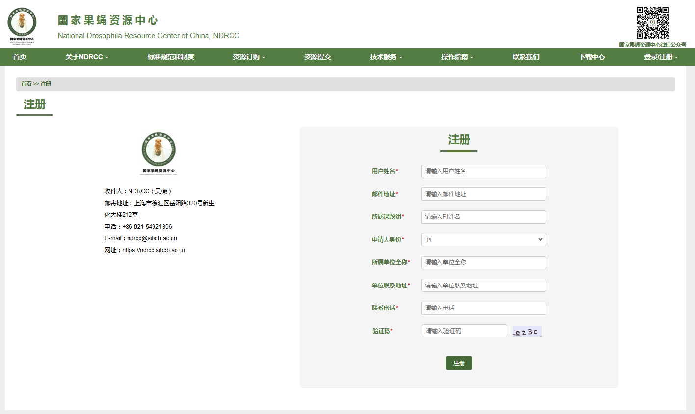This screenshot has width=695, height=414.
Task: Go to 首页 in navigation bar
Action: [20, 57]
